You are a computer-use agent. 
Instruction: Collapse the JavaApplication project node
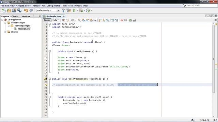[x=2, y=20]
